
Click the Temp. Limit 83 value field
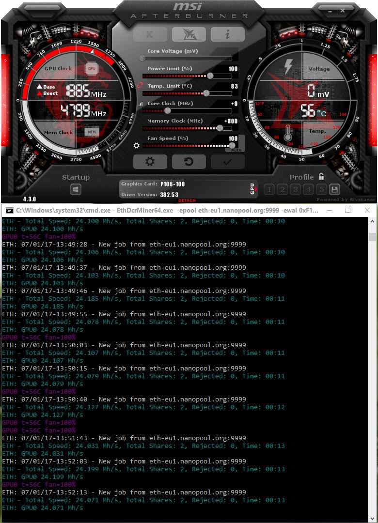pyautogui.click(x=235, y=86)
